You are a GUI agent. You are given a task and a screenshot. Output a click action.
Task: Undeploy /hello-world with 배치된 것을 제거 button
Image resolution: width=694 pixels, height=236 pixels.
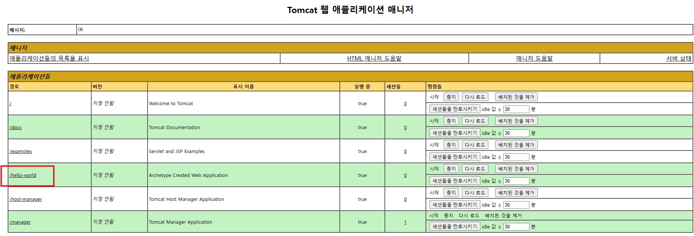pos(516,169)
